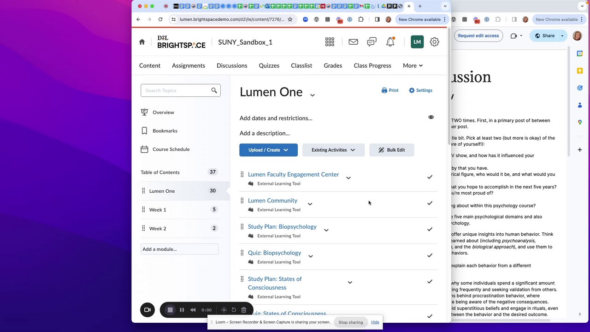Open Chrome extensions puzzle icon in Brightspace window

point(361,19)
